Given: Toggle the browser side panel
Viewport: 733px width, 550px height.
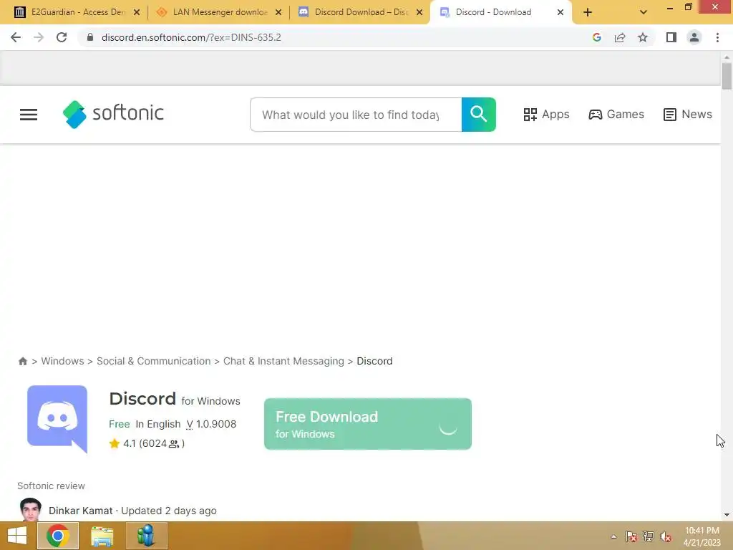Looking at the screenshot, I should coord(671,37).
